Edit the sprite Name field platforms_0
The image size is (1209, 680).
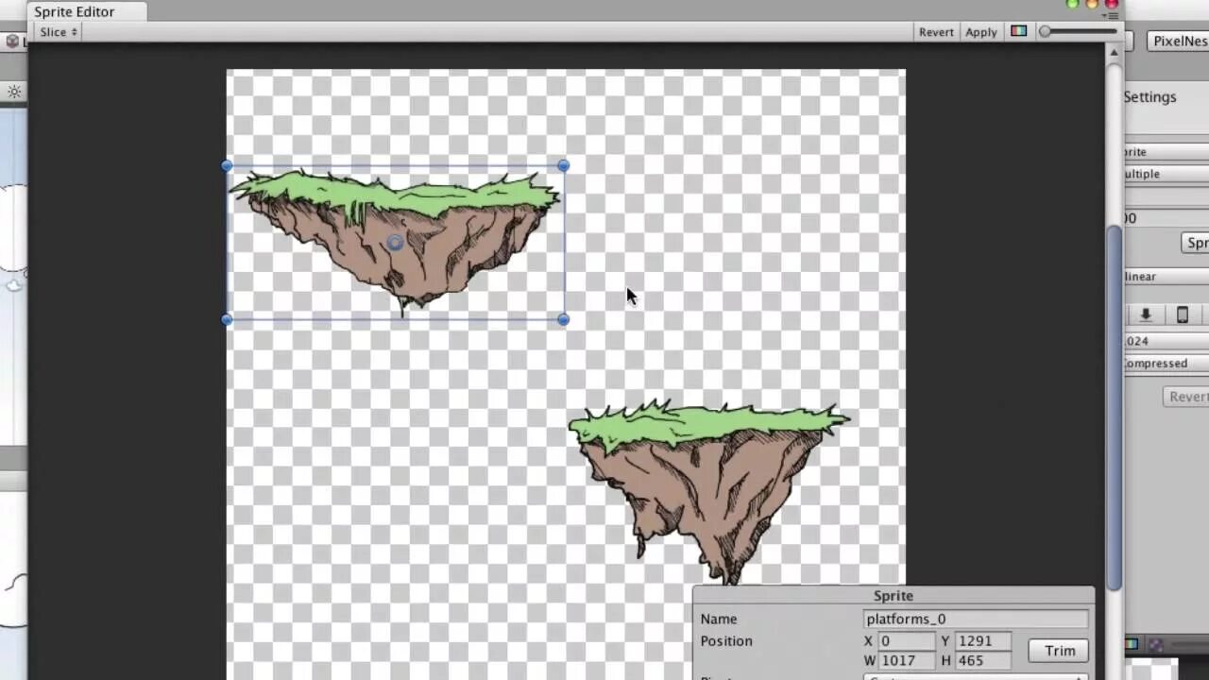[x=976, y=619]
